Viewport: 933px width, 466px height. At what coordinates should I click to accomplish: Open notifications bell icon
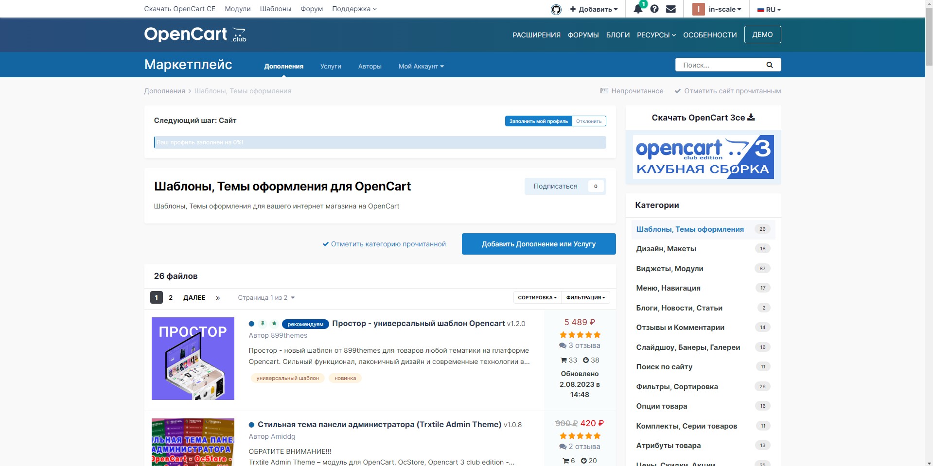(x=638, y=9)
